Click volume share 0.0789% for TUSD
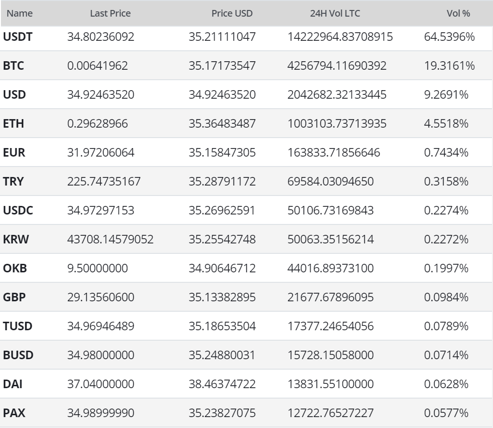The width and height of the screenshot is (493, 428). [x=446, y=326]
